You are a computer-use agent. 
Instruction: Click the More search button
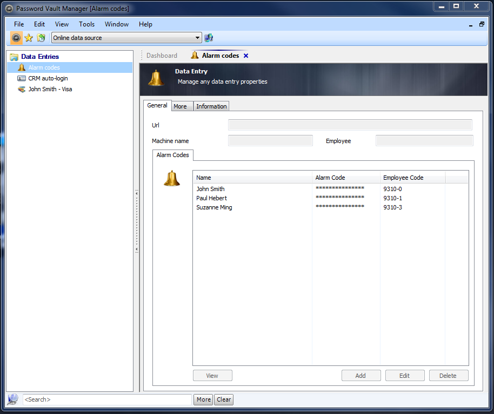[203, 399]
